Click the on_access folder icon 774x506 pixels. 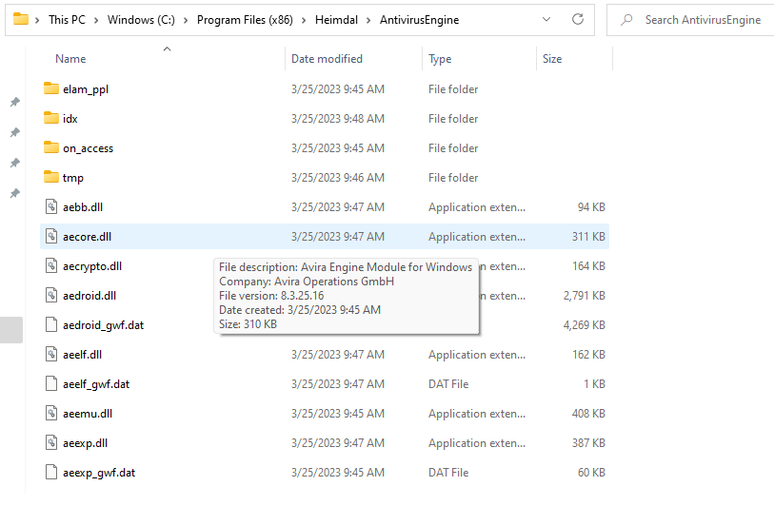(x=51, y=148)
